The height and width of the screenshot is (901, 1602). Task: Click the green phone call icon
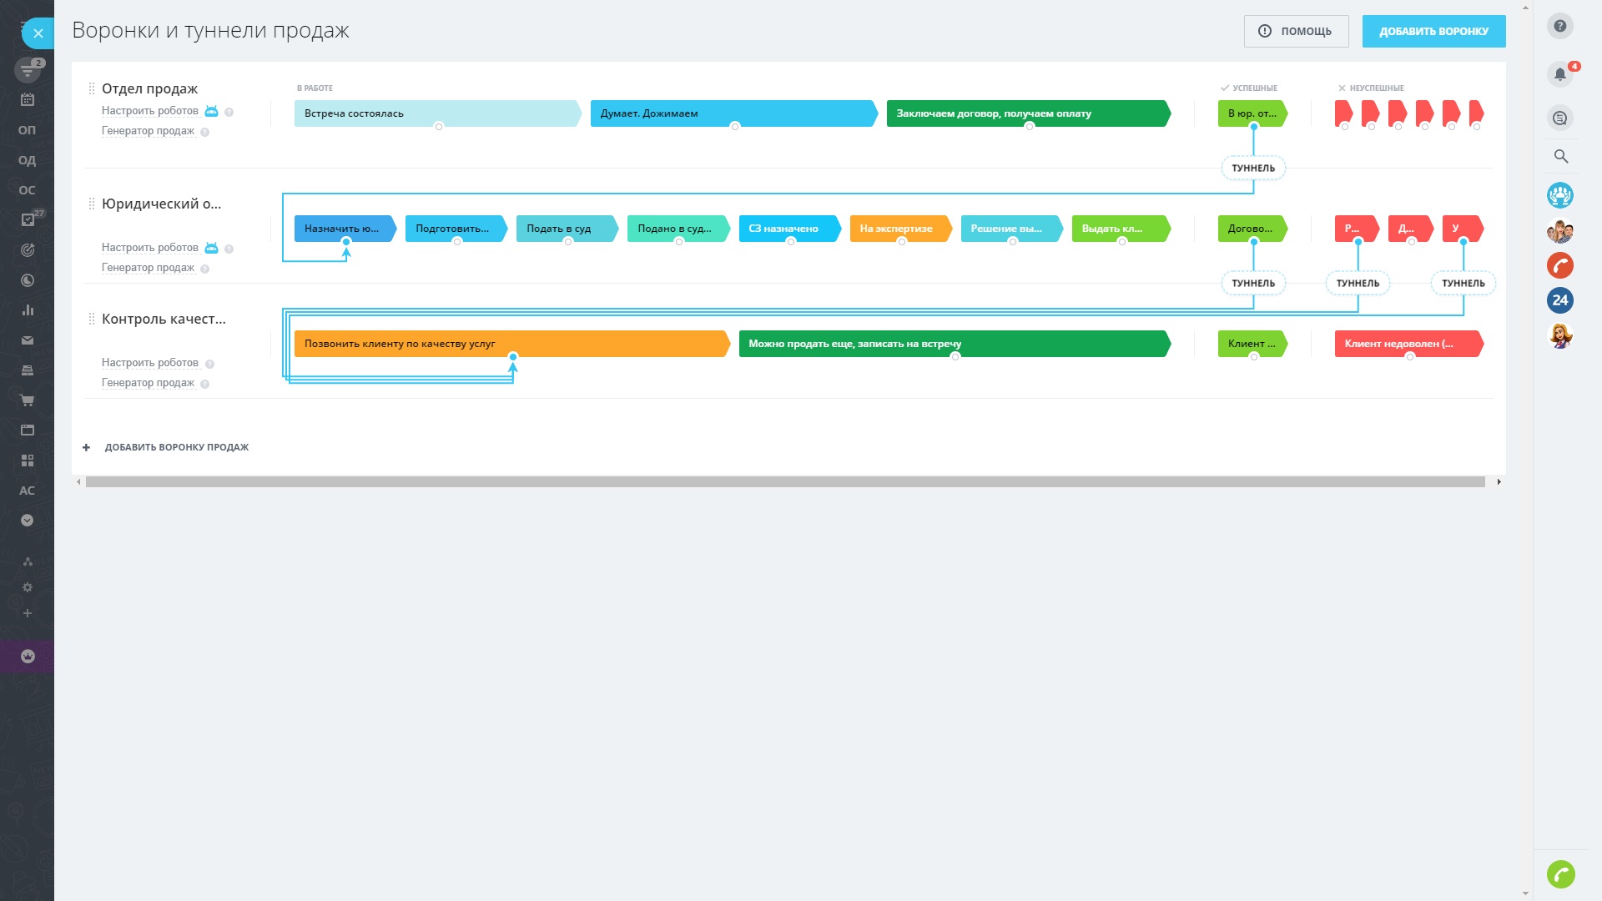(1560, 874)
